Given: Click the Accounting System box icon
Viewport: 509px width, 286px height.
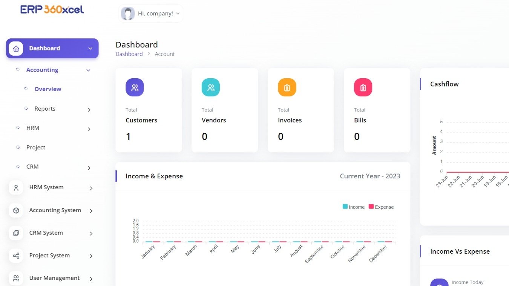Looking at the screenshot, I should tap(15, 210).
